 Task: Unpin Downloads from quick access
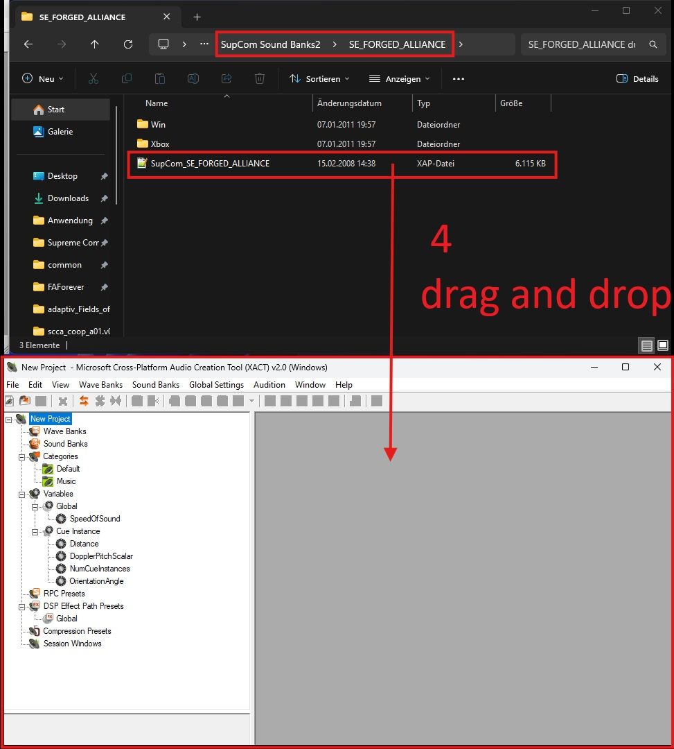tap(105, 198)
